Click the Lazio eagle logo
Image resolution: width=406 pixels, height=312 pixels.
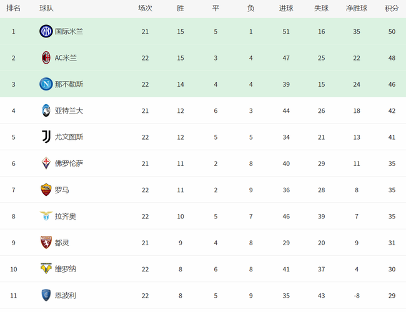pos(46,216)
